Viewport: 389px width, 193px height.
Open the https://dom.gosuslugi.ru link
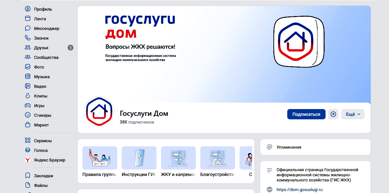[x=299, y=190]
